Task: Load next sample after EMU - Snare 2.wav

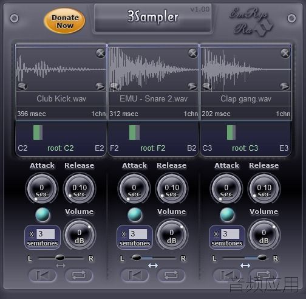Action: (x=192, y=86)
